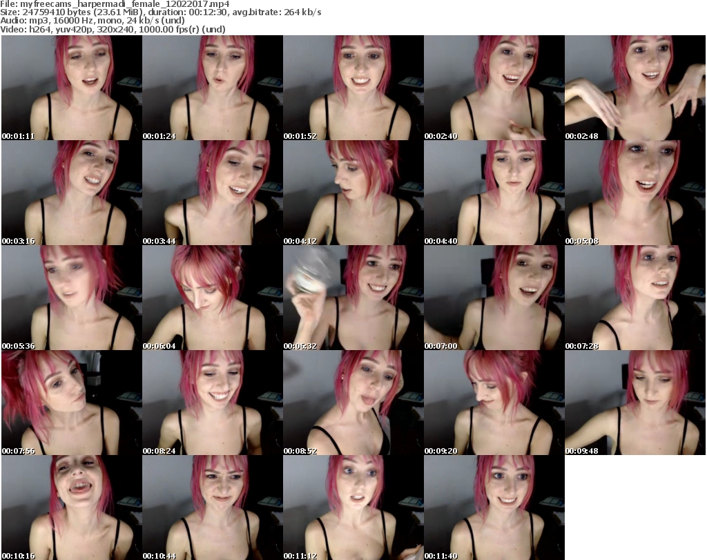
Task: Open the frame stamped 00:07:00
Action: pyautogui.click(x=494, y=298)
